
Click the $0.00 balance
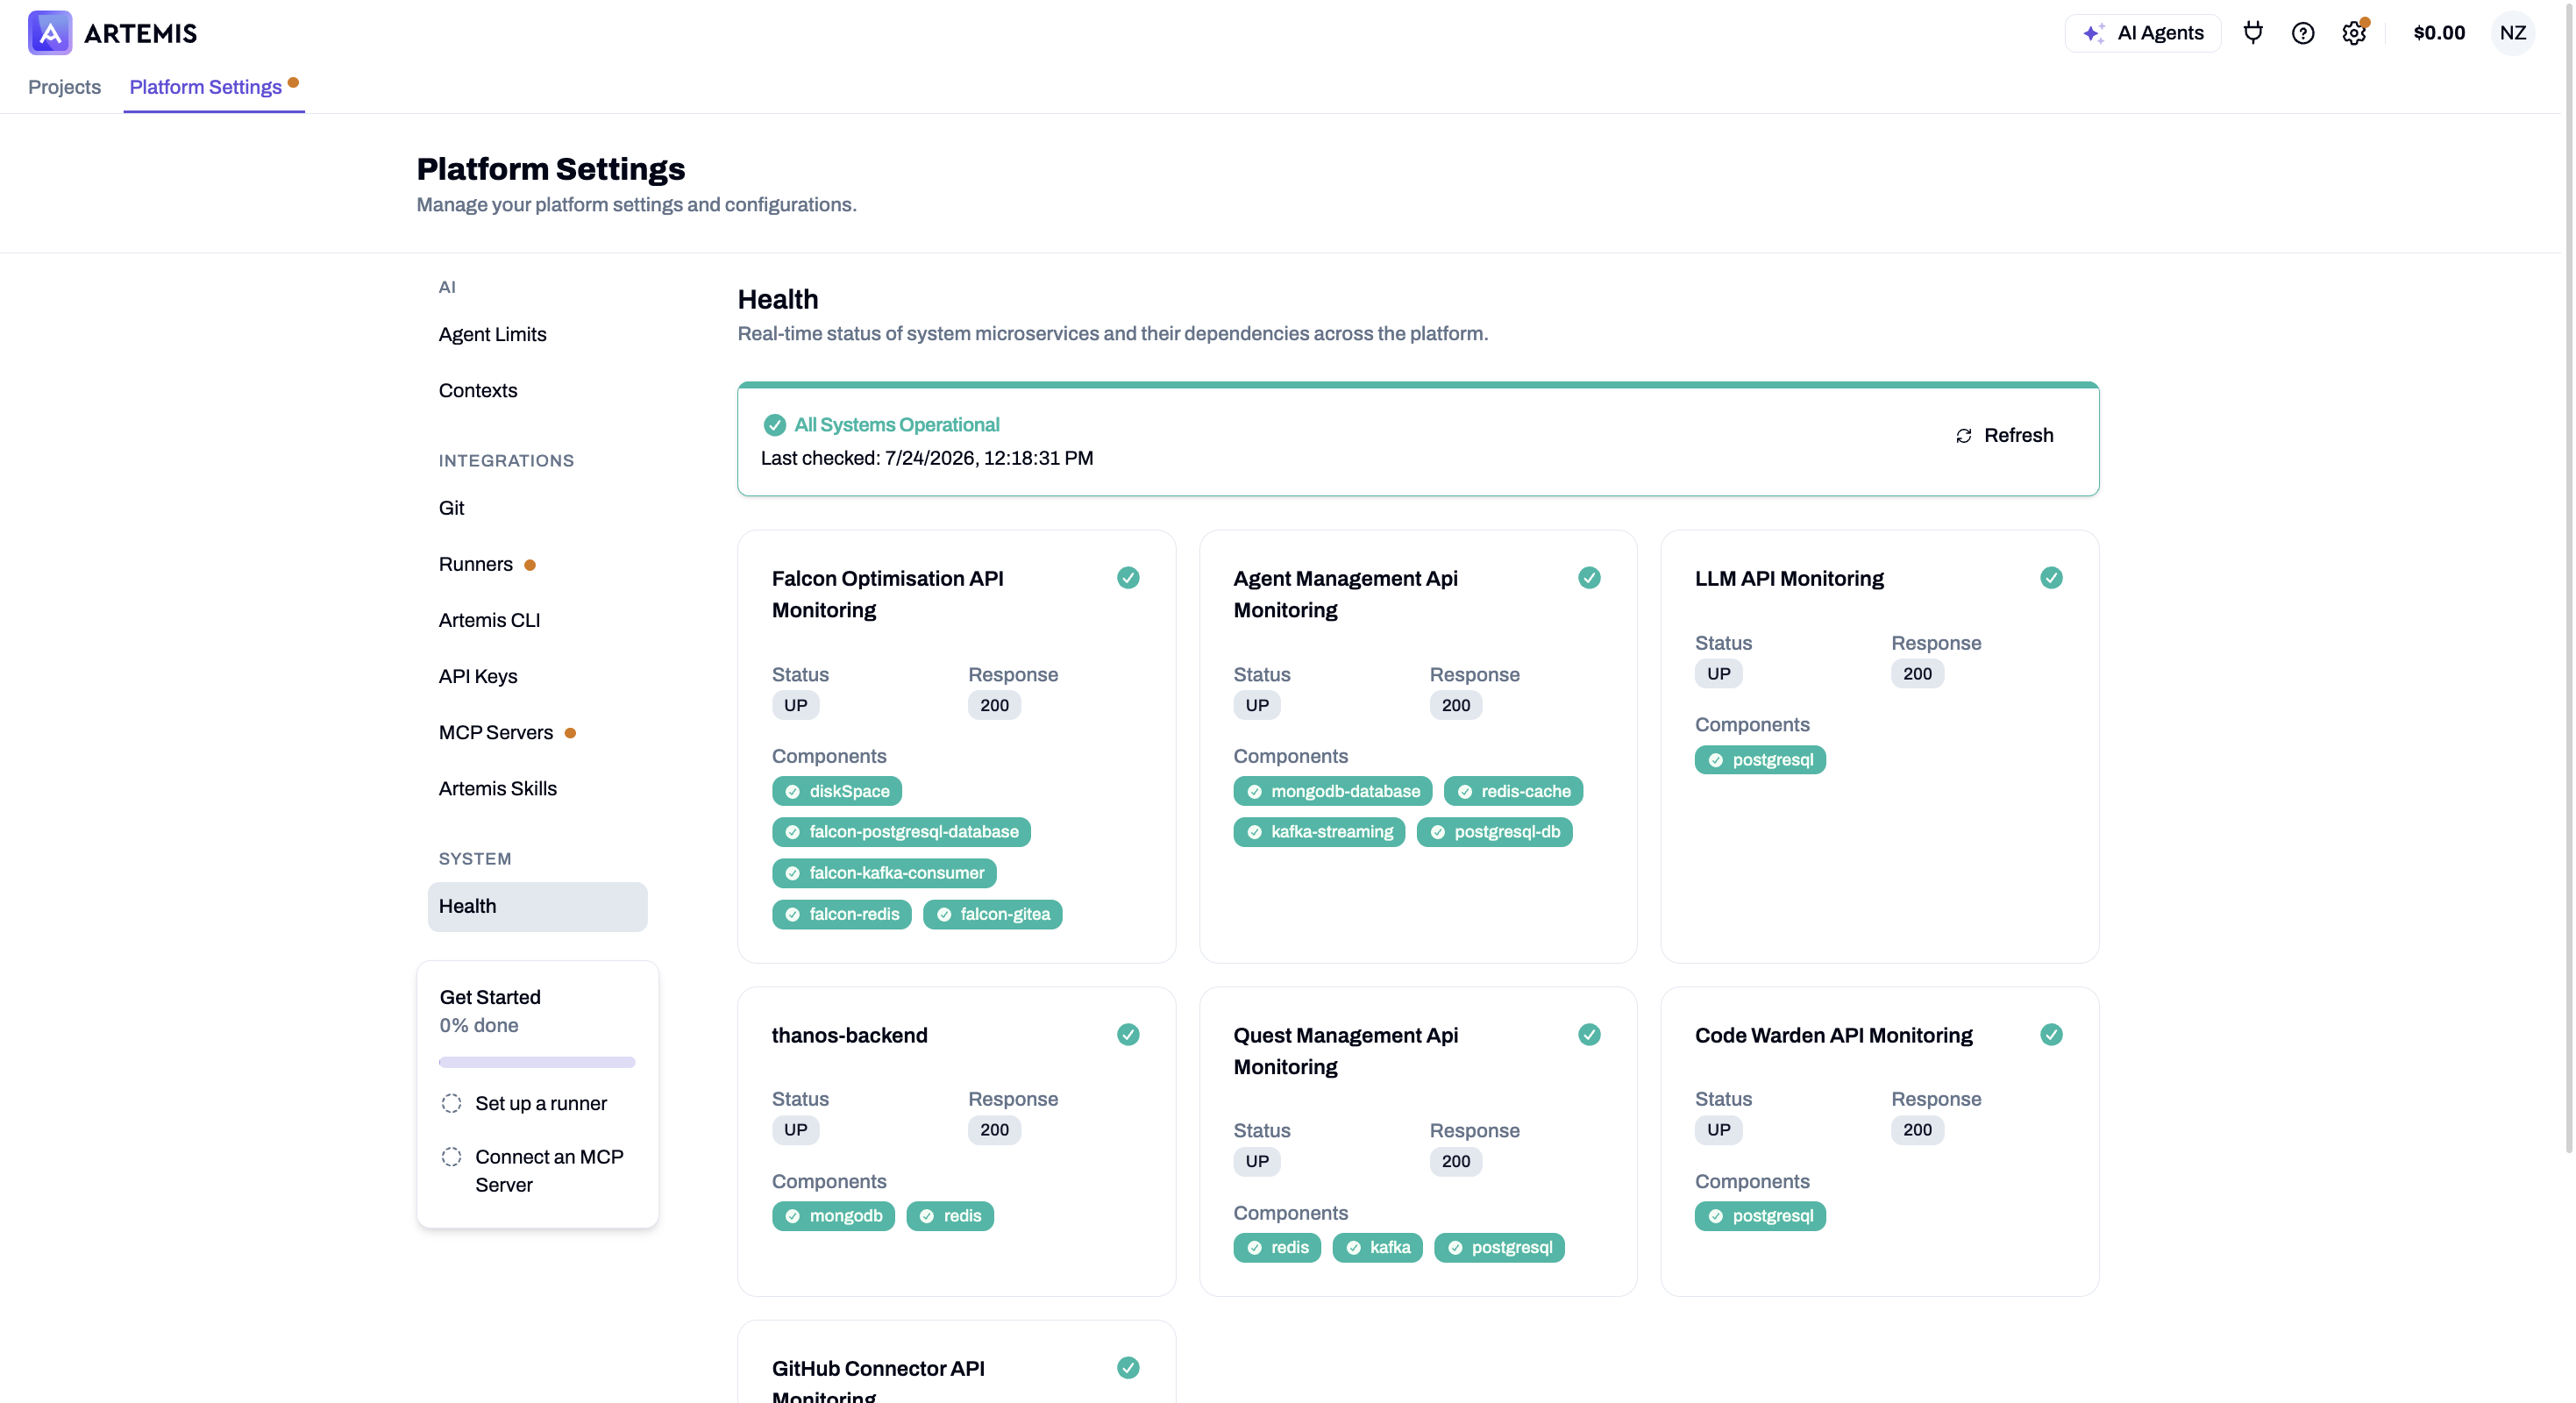pos(2439,33)
